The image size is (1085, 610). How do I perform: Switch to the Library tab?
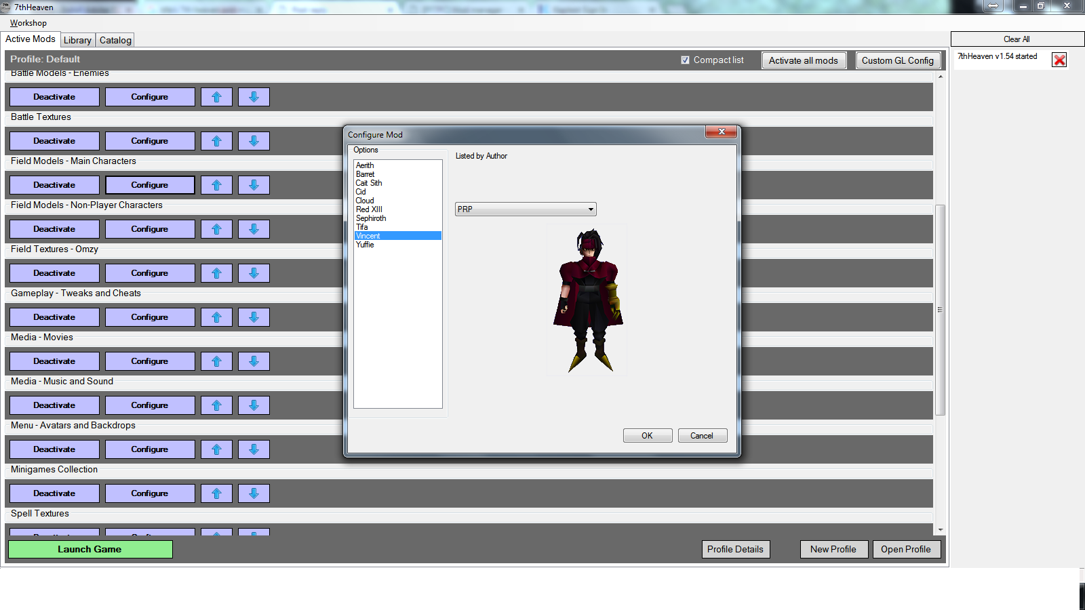[x=77, y=40]
